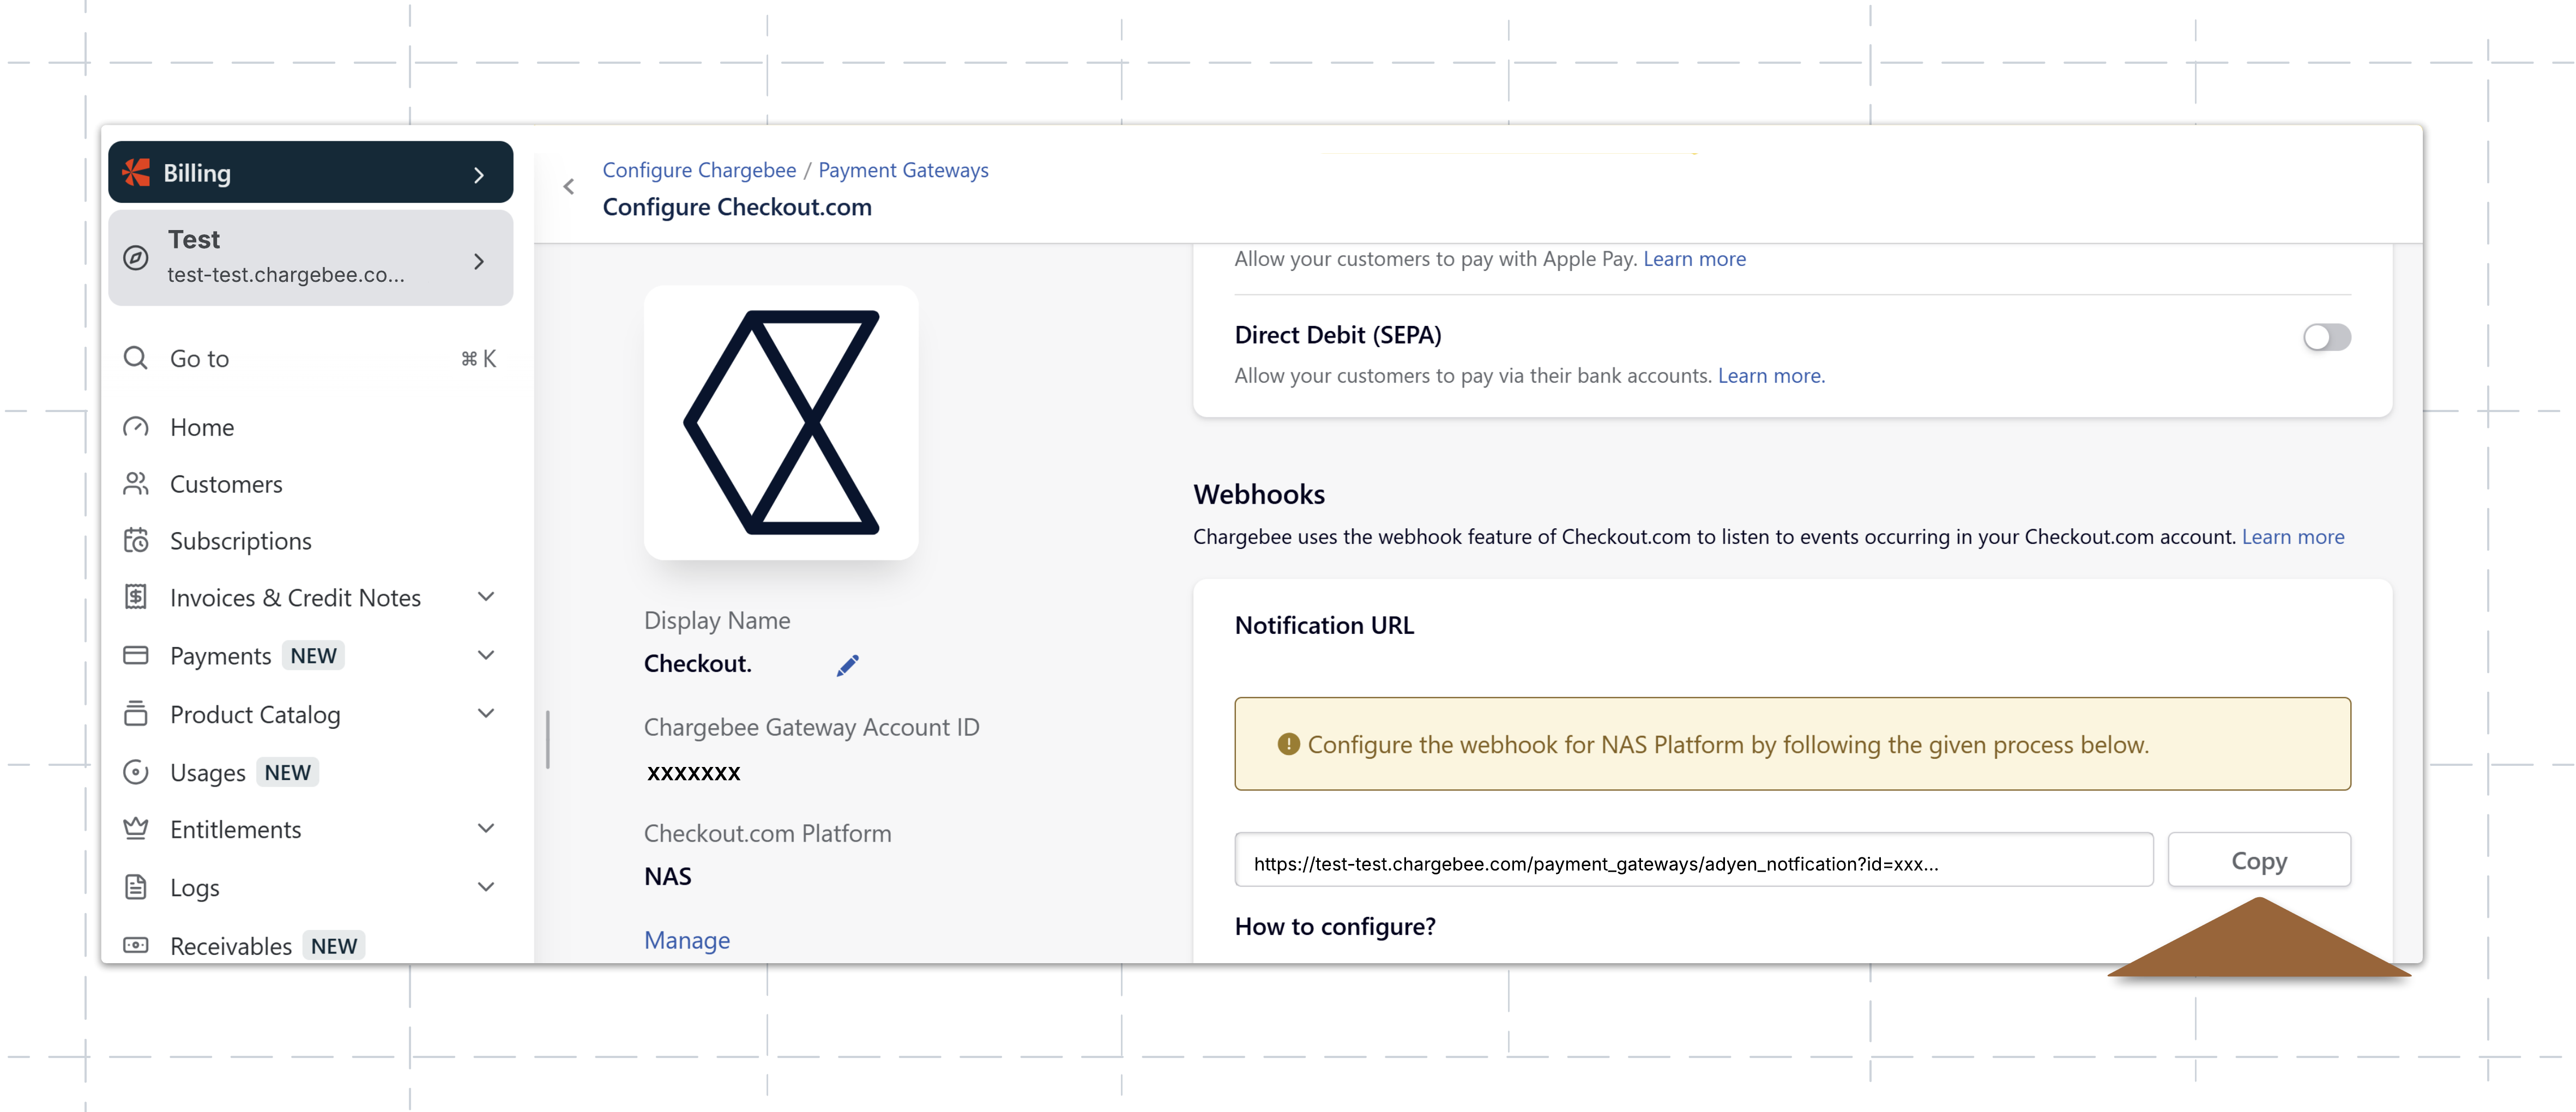Click the Product Catalog stack icon
The height and width of the screenshot is (1112, 2576).
136,714
